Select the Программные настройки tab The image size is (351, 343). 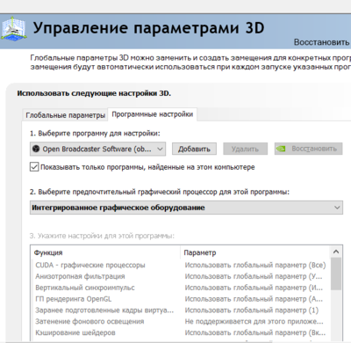pyautogui.click(x=153, y=114)
